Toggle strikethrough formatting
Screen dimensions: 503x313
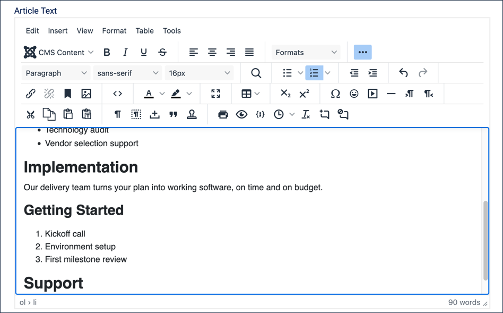[162, 53]
